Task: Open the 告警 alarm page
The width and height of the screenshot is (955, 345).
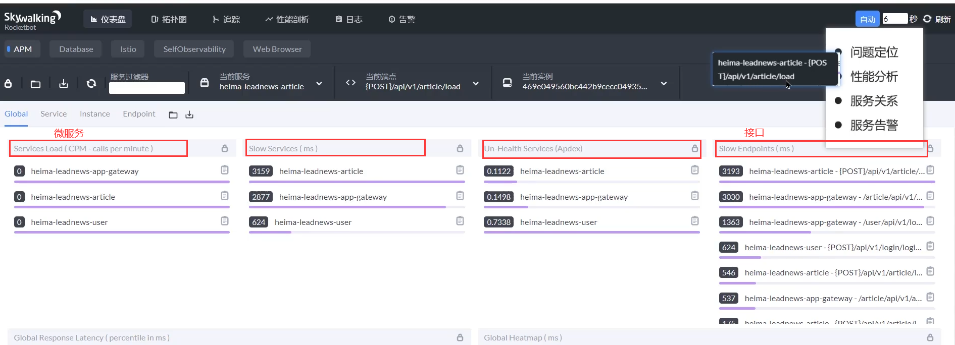Action: pos(402,19)
